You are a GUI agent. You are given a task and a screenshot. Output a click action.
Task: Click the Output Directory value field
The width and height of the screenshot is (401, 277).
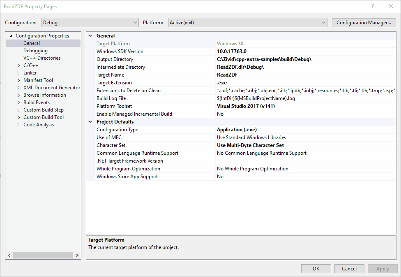304,59
